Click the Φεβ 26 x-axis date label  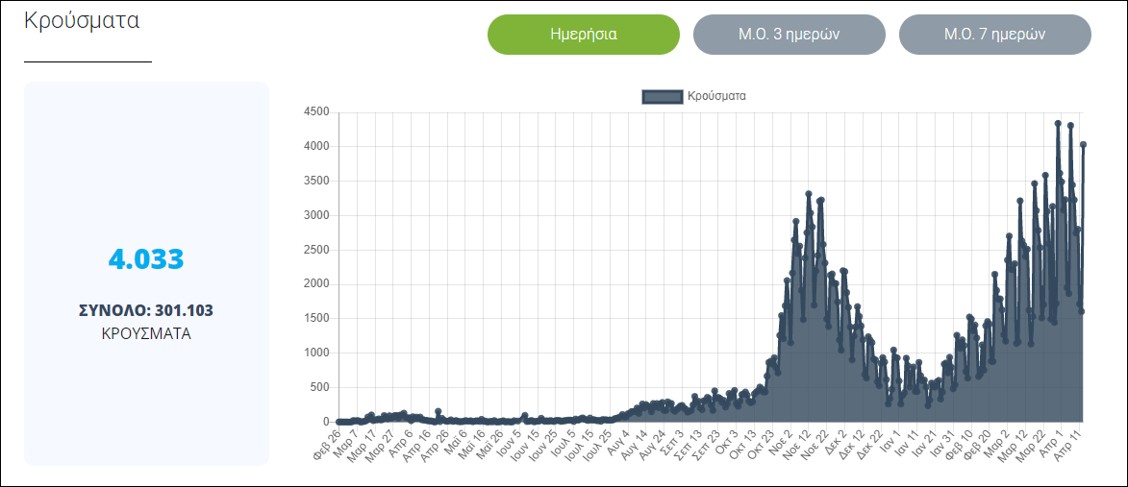click(329, 443)
